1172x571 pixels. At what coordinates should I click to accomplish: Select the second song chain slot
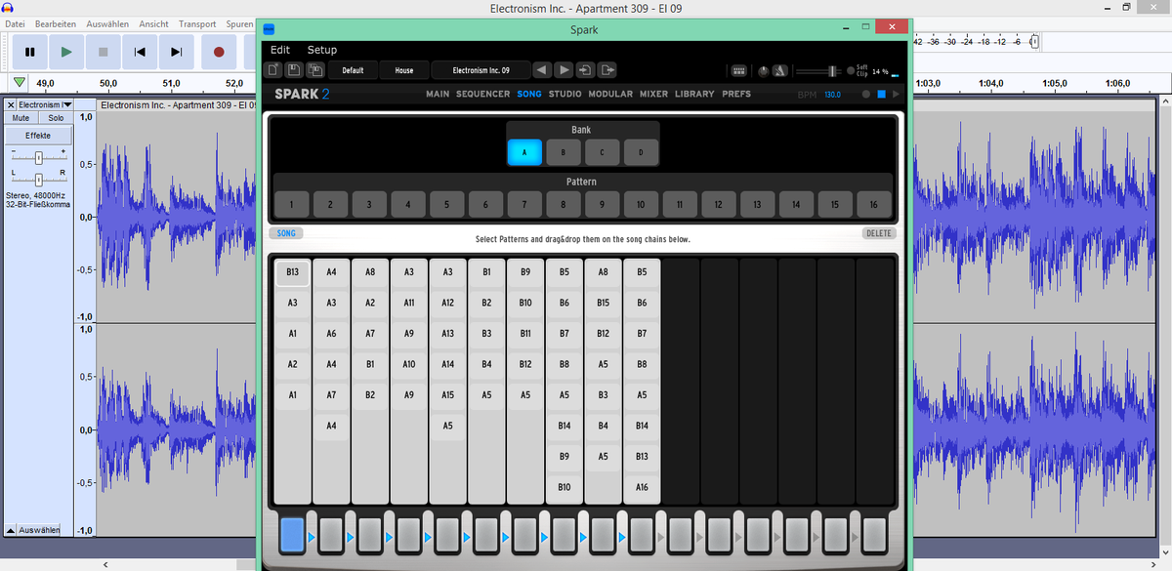point(331,535)
